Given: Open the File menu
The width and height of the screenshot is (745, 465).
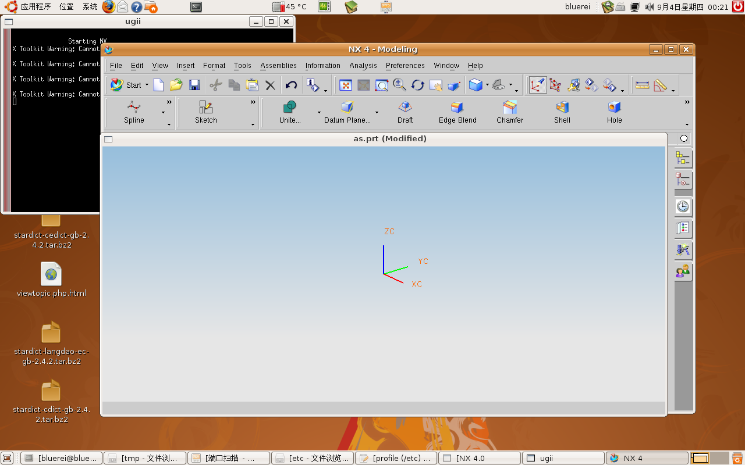Looking at the screenshot, I should click(x=116, y=66).
